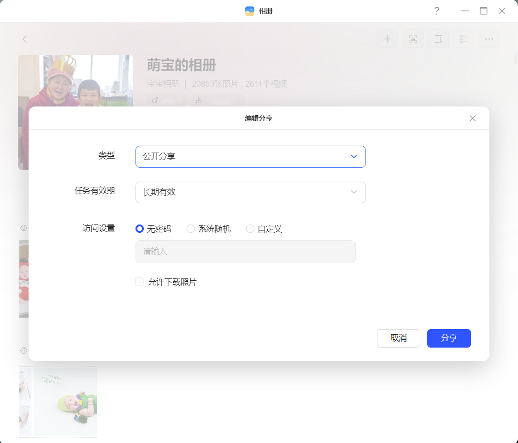
Task: Click the male gender icon under album title
Action: pos(154,100)
